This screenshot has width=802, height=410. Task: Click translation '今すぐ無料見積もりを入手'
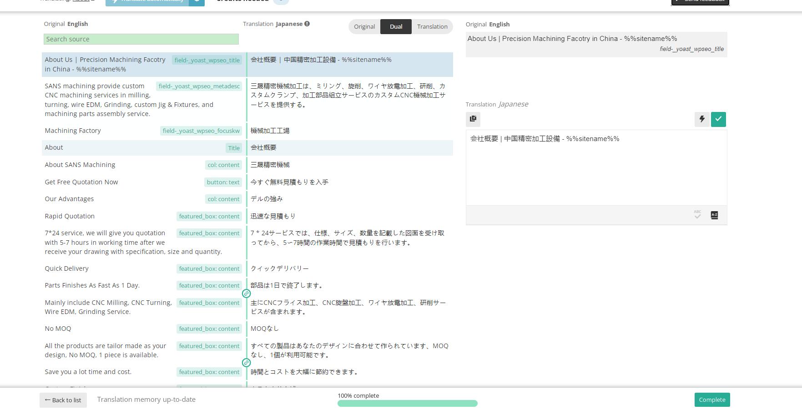(x=289, y=182)
